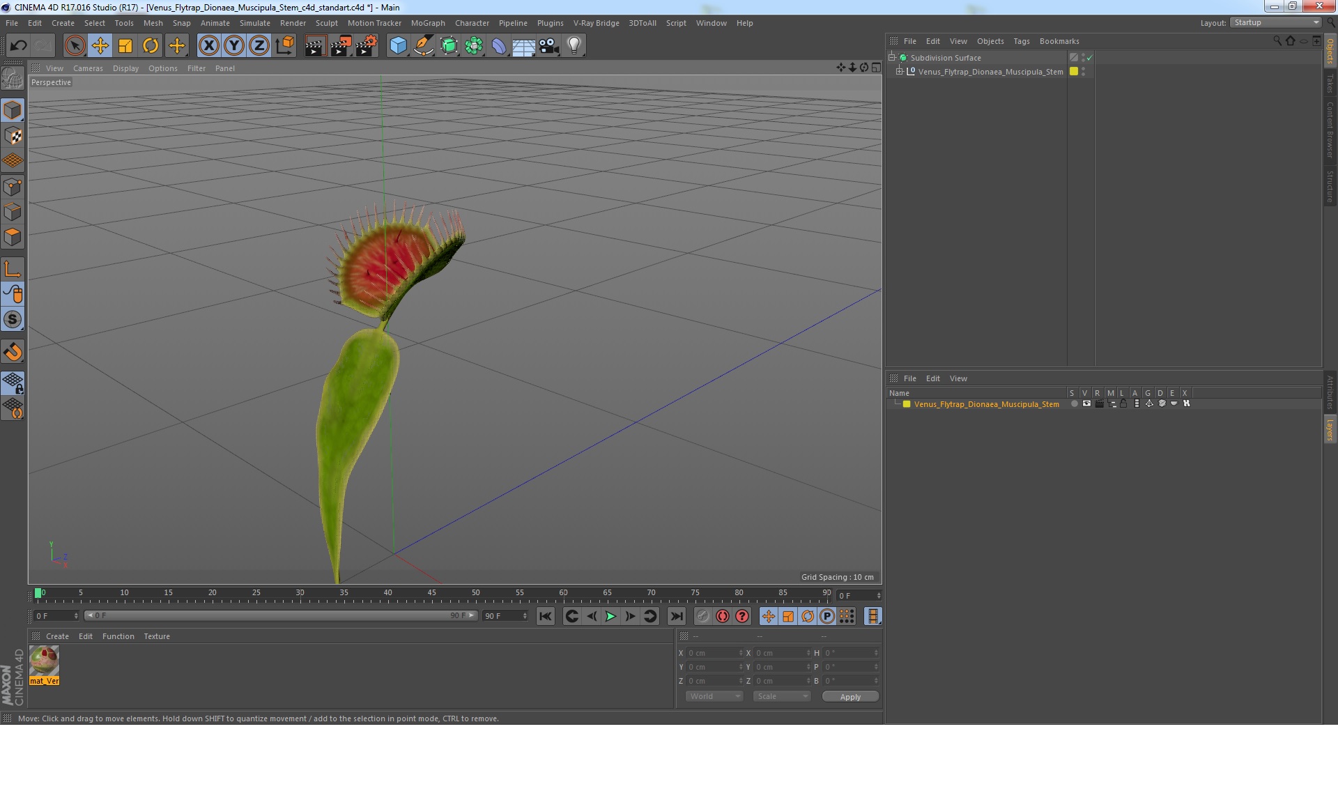Open the Render menu
Screen dimensions: 1338x807
pyautogui.click(x=293, y=23)
